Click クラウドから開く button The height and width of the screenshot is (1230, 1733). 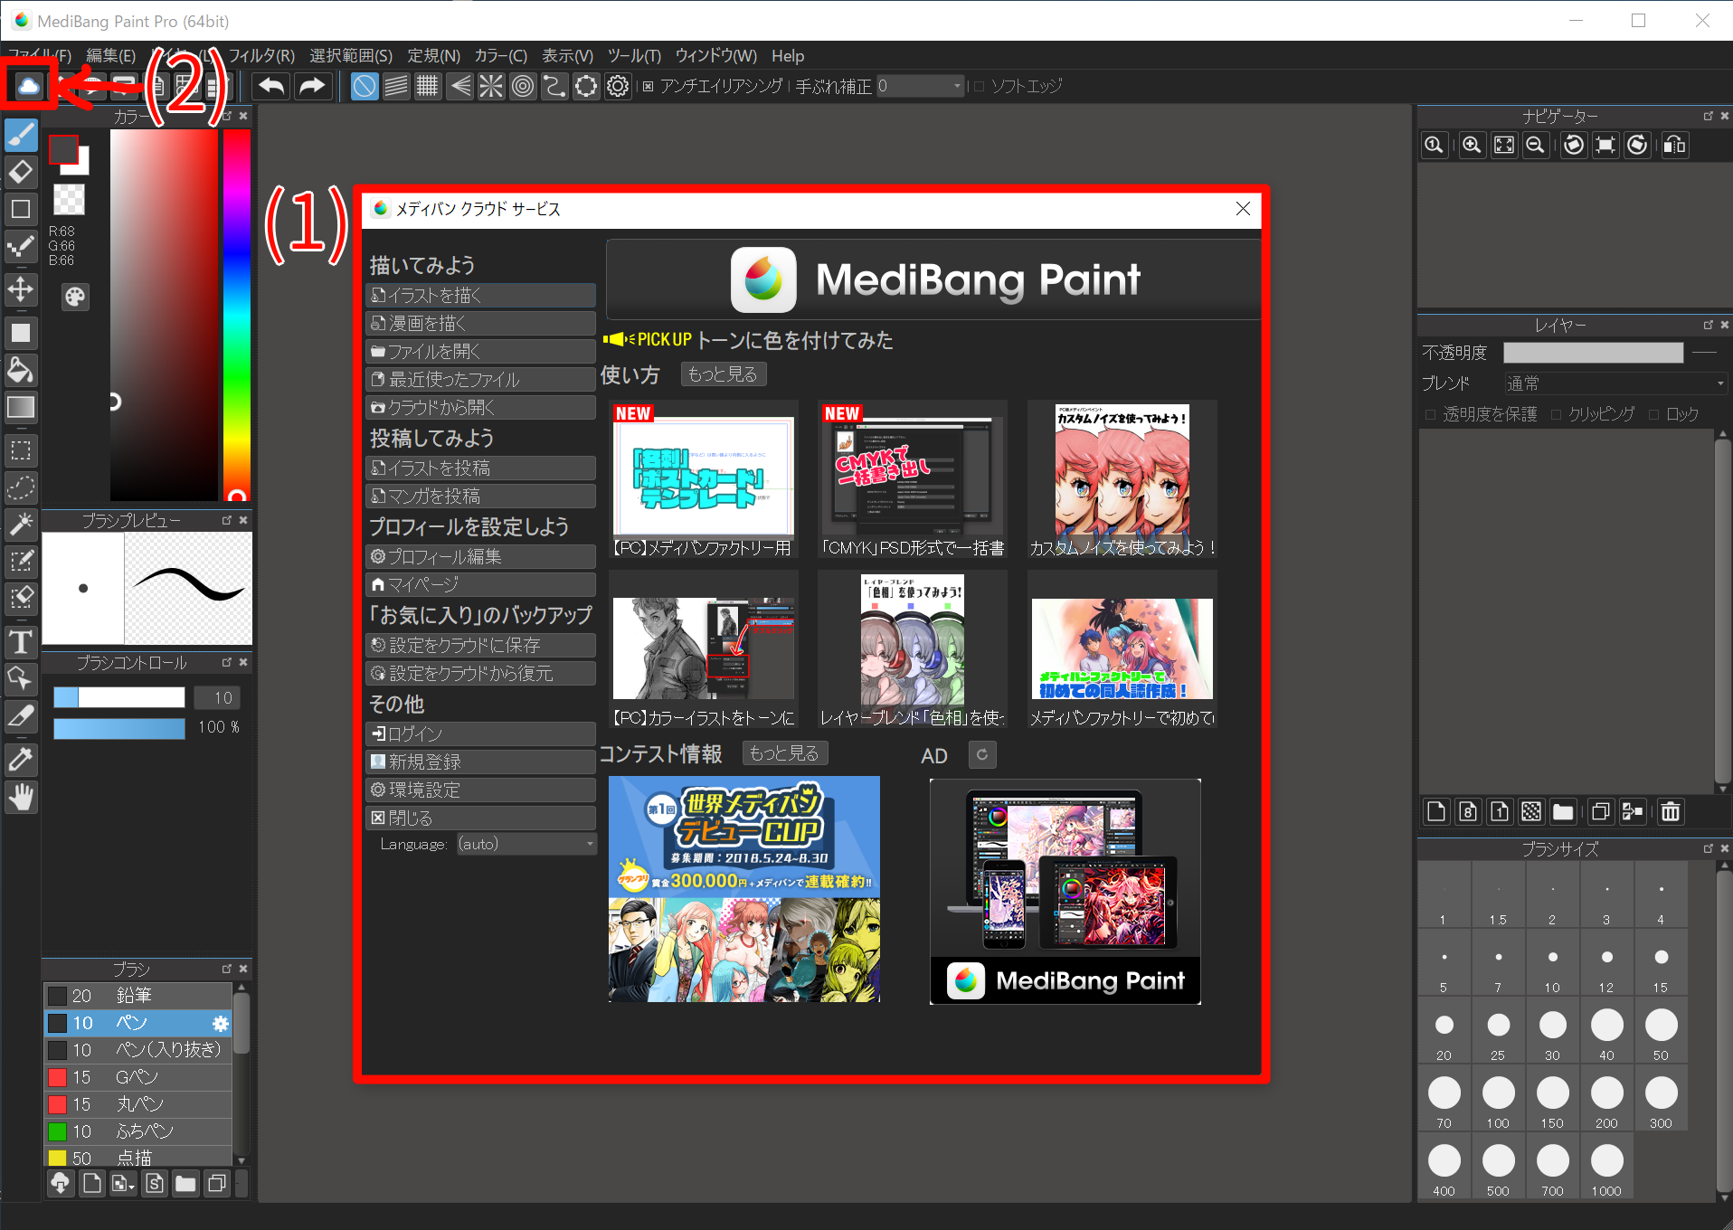pyautogui.click(x=480, y=408)
